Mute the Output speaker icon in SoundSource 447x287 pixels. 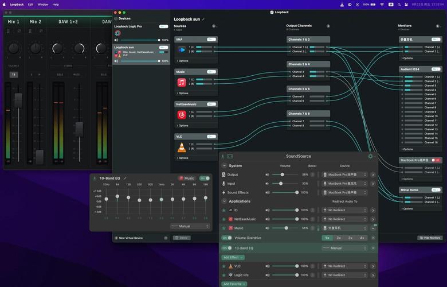click(x=267, y=174)
